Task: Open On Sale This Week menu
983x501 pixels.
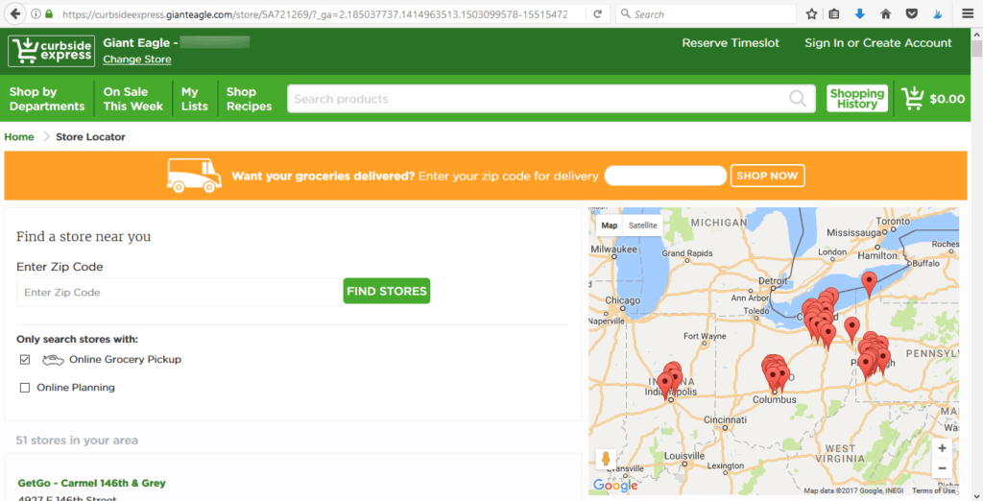Action: pyautogui.click(x=132, y=99)
